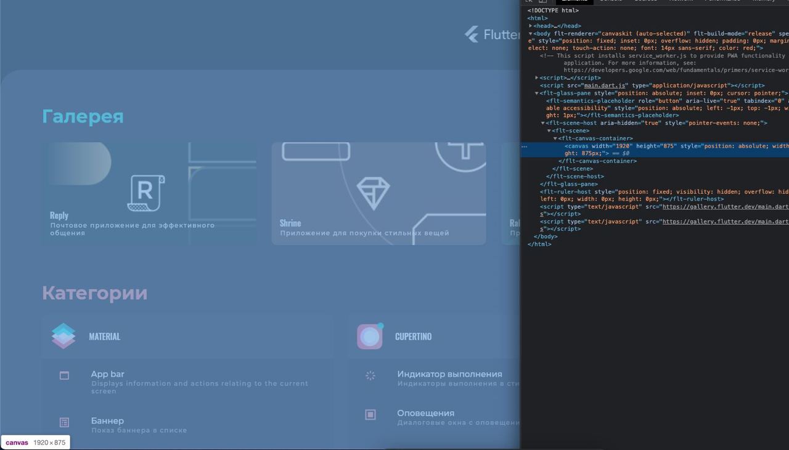
Task: Select the closing </flt-scene> tag
Action: [x=572, y=169]
